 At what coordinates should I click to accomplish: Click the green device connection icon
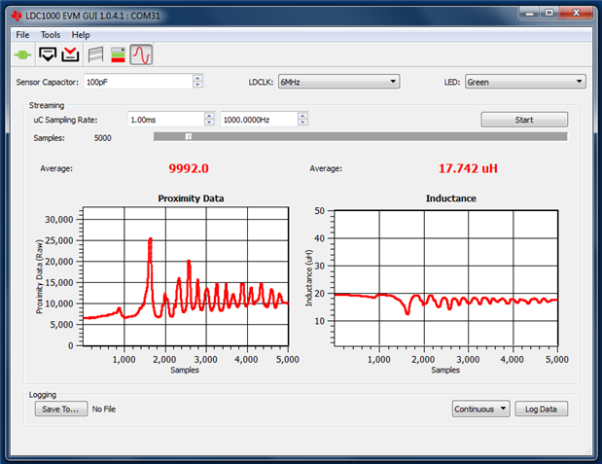21,55
